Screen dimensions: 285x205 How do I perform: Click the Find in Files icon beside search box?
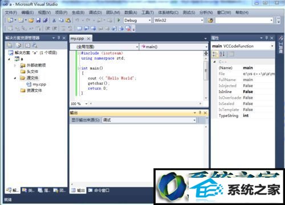coord(210,20)
